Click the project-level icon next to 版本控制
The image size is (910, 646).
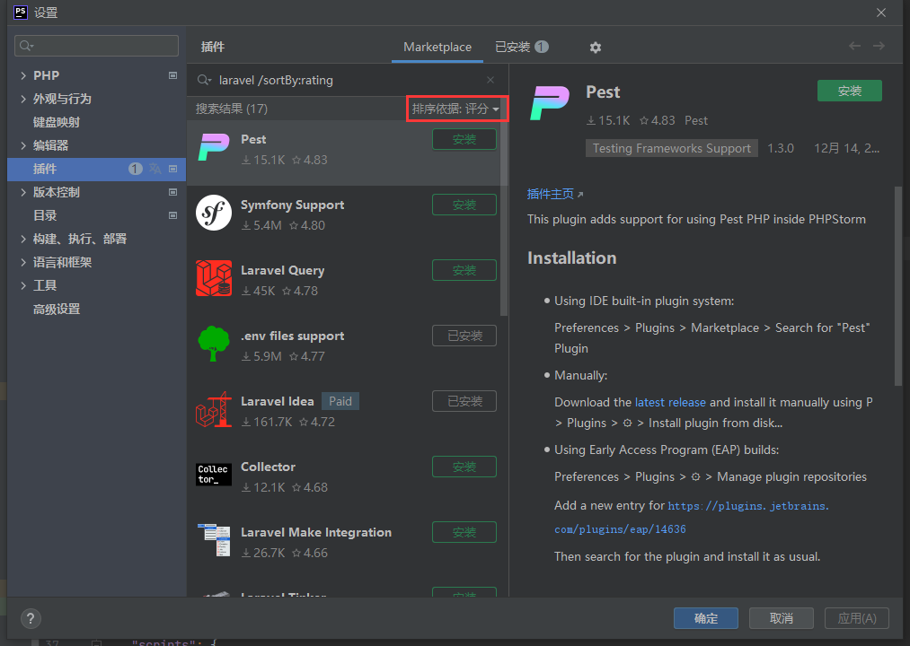(172, 192)
